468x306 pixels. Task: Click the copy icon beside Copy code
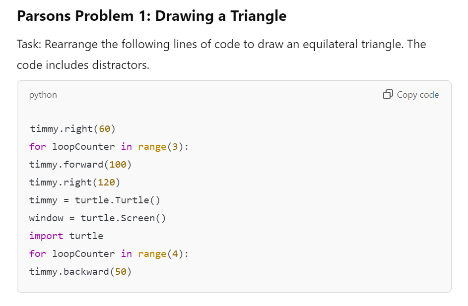387,94
